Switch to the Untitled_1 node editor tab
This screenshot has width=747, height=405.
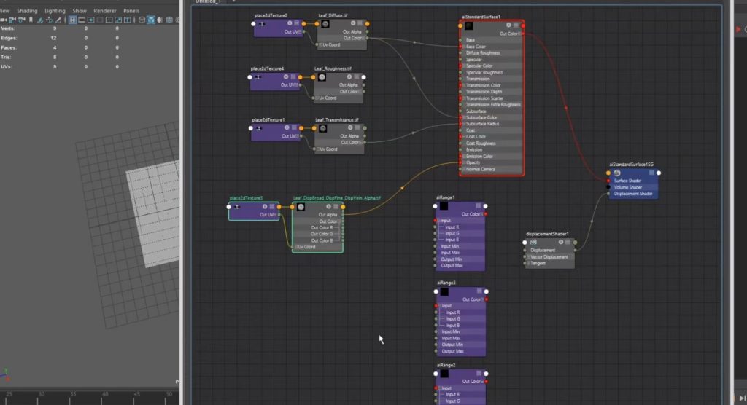(208, 1)
